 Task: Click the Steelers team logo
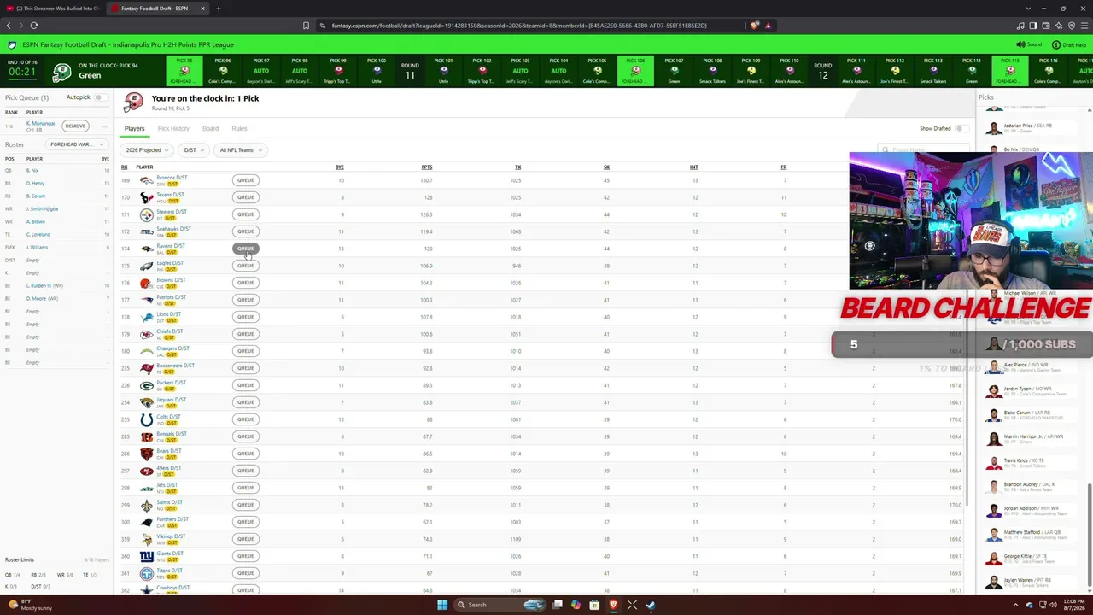(147, 214)
